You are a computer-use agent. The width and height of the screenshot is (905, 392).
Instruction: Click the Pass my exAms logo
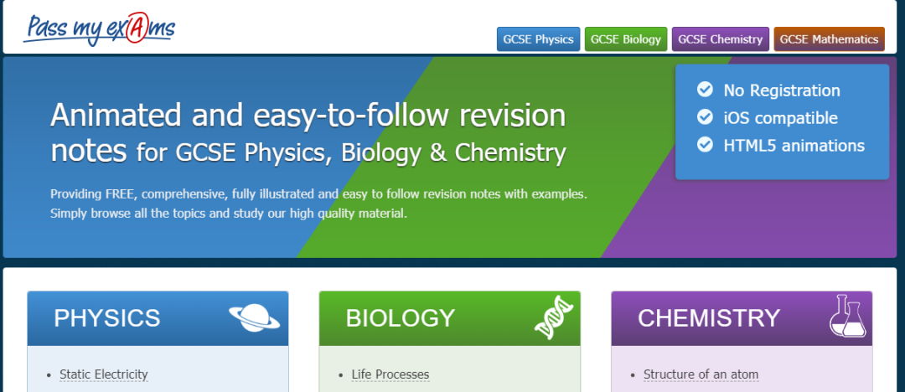99,28
